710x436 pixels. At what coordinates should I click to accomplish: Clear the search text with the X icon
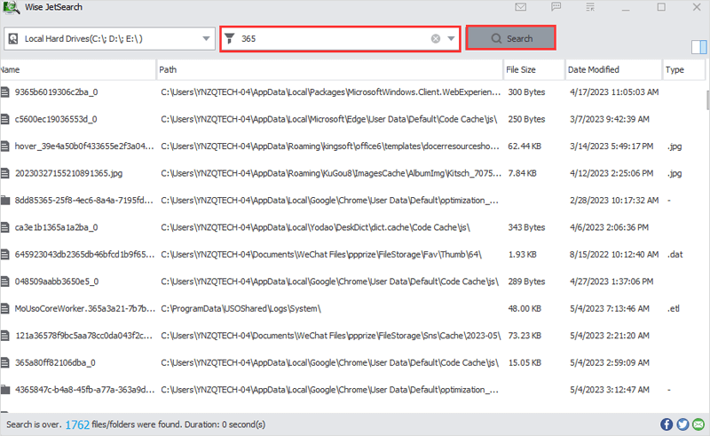point(436,38)
